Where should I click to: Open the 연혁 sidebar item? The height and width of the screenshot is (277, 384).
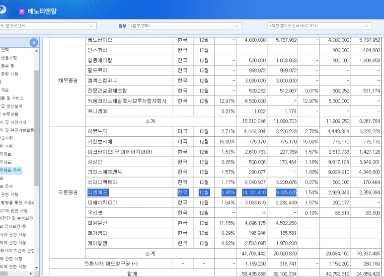pos(5,50)
